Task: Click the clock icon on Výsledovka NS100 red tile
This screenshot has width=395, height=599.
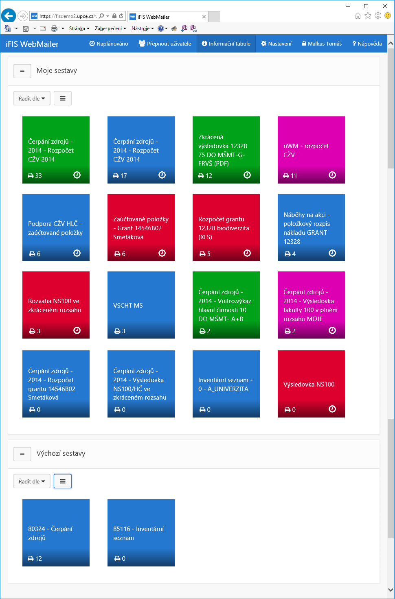Action: point(332,409)
